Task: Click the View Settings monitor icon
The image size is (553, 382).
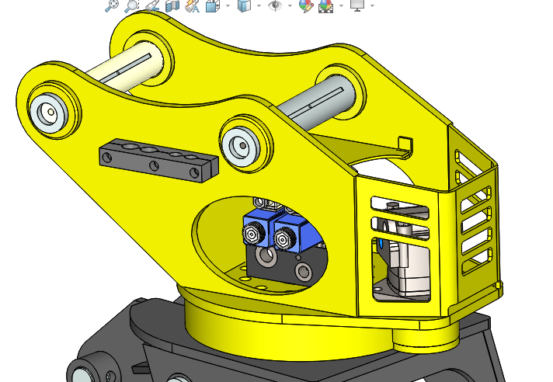Action: click(357, 5)
